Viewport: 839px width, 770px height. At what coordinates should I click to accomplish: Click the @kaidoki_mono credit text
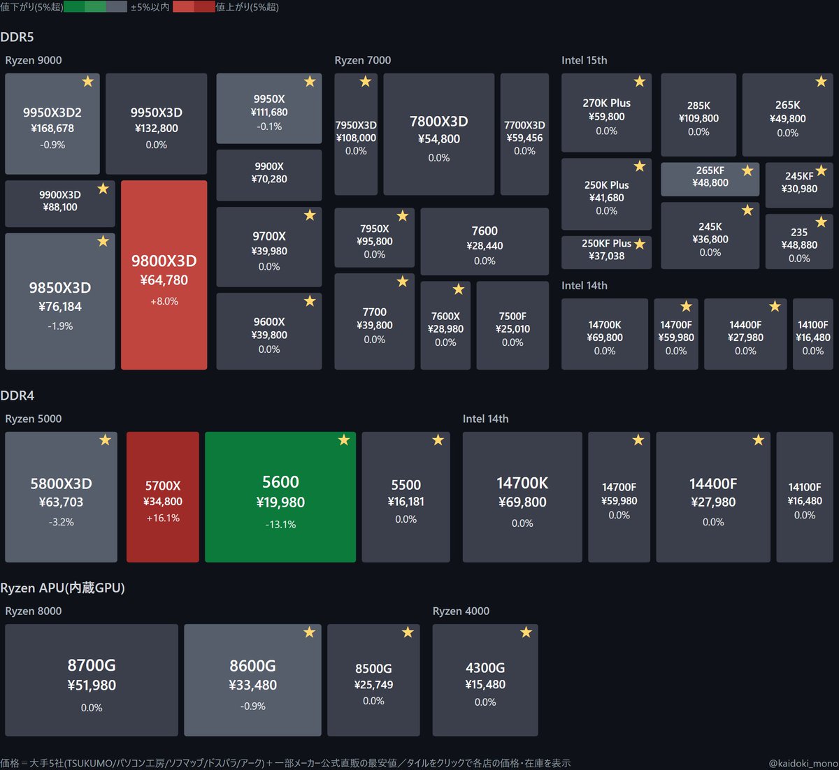[x=803, y=764]
